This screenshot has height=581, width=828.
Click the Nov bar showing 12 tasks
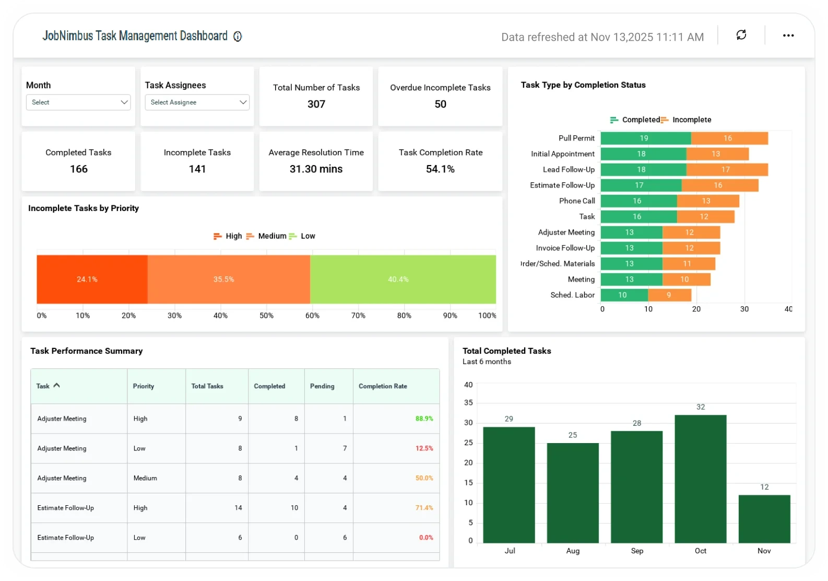(x=764, y=519)
